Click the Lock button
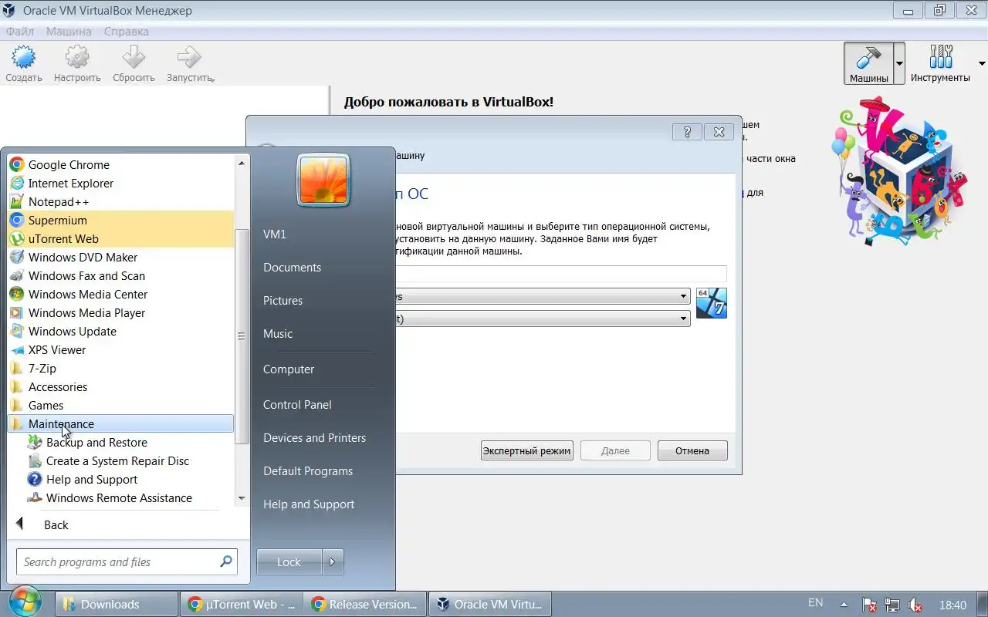 click(289, 562)
